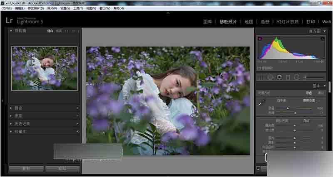Expand the 预设 presets panel
This screenshot has height=177, width=333.
click(x=11, y=108)
